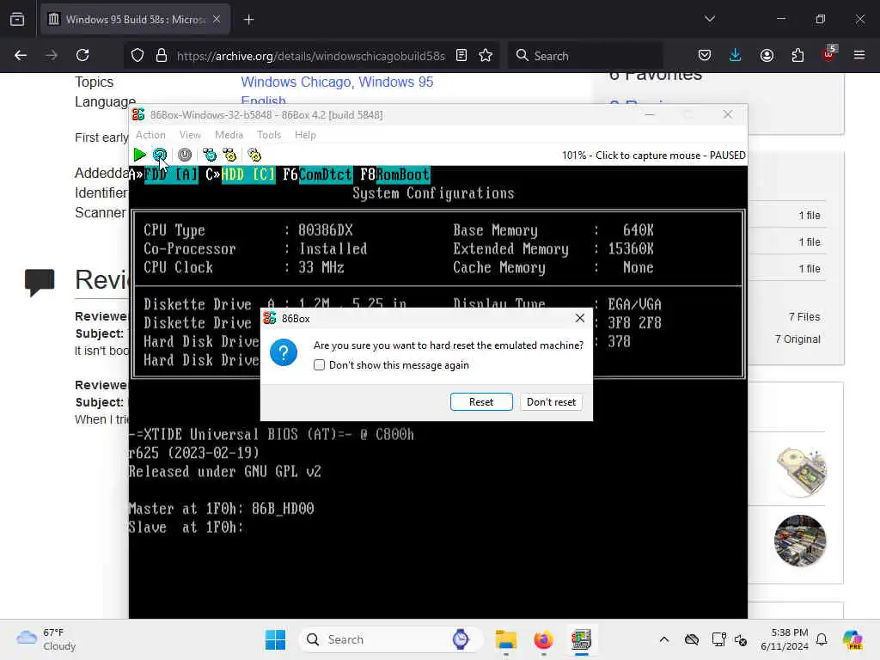The height and width of the screenshot is (660, 880).
Task: Bookmark this page with star icon
Action: pyautogui.click(x=486, y=55)
